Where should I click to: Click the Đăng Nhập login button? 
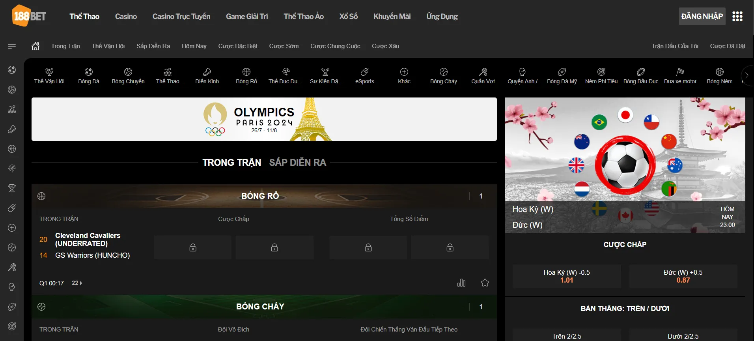point(702,16)
